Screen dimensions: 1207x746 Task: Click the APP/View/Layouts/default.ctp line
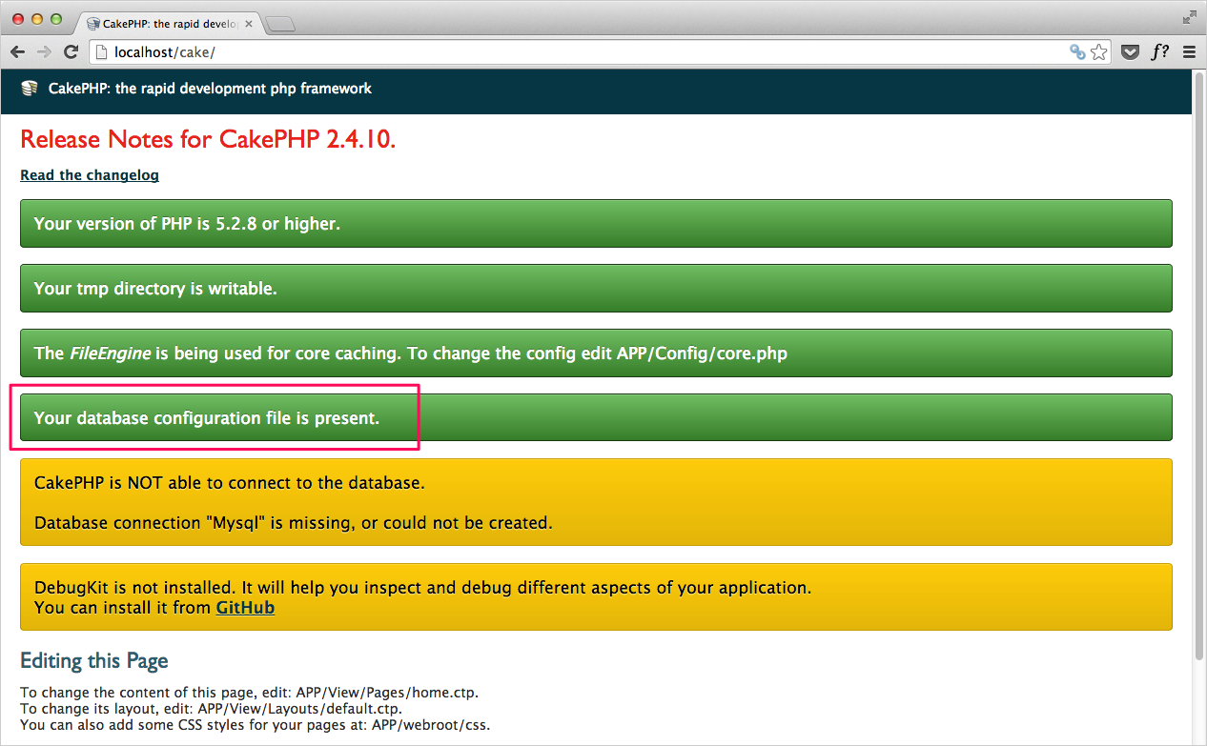pyautogui.click(x=211, y=709)
